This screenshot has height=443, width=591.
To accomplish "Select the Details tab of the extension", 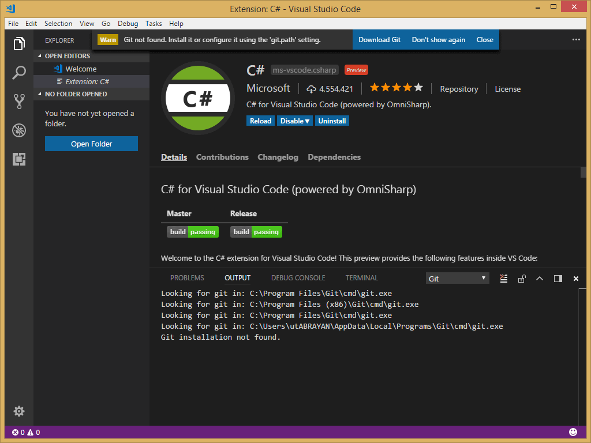I will click(174, 157).
